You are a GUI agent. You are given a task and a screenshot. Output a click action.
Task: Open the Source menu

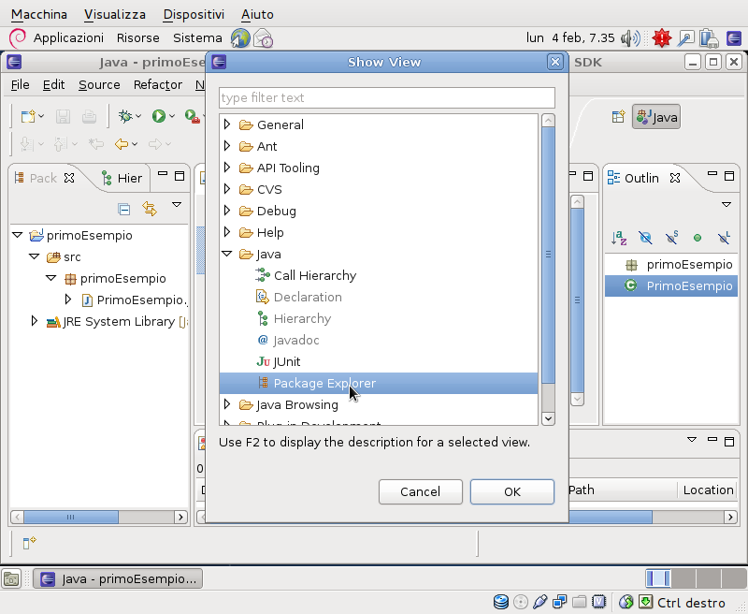coord(99,85)
